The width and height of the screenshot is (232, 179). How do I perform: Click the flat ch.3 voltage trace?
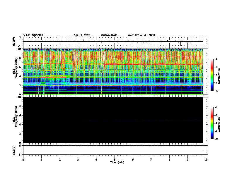click(x=113, y=150)
